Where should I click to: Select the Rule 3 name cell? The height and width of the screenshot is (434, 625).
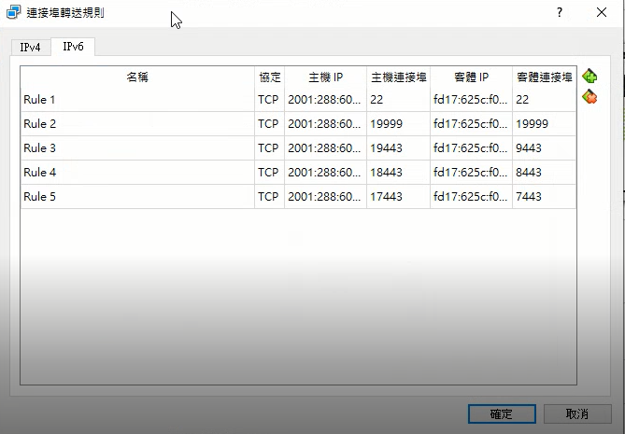click(x=137, y=148)
